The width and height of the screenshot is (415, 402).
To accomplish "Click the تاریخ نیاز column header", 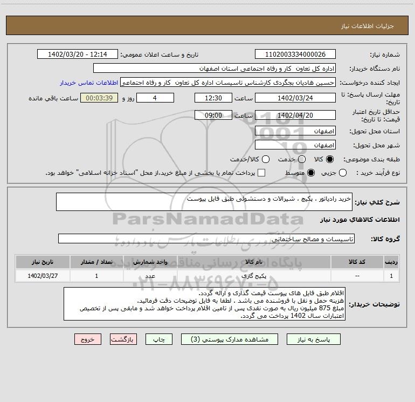I will [x=43, y=262].
